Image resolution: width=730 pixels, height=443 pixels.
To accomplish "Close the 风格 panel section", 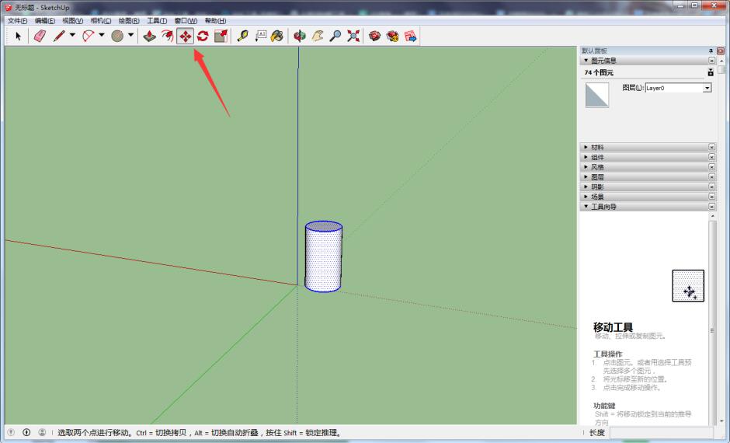I will [x=711, y=167].
